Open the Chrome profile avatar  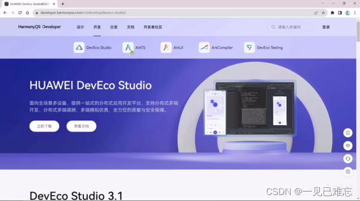tap(347, 13)
